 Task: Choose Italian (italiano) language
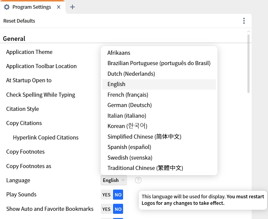(159, 116)
